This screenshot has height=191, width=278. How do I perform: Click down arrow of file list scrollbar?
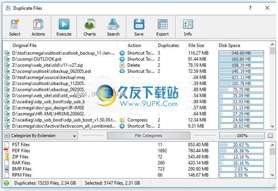273,126
